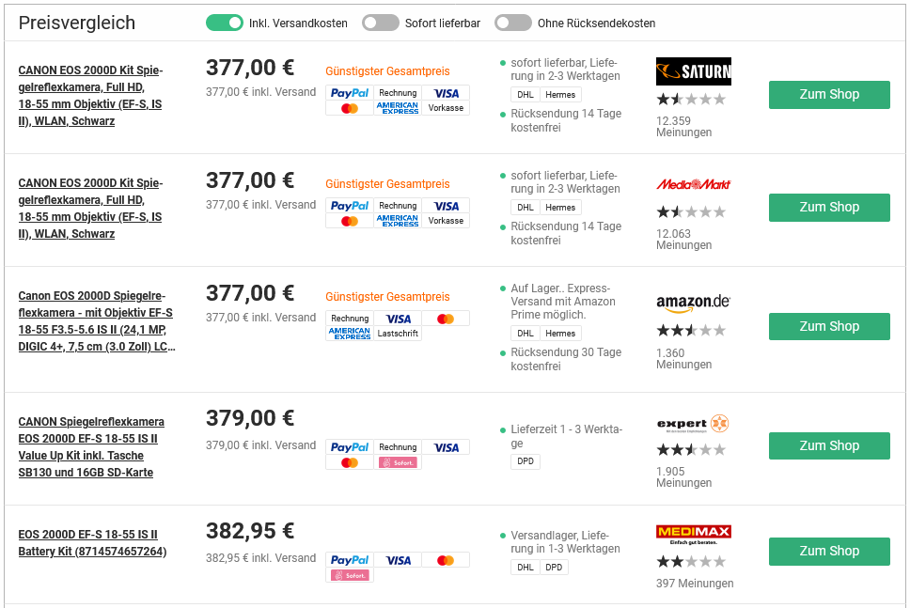Screen dimensions: 910x608
Task: Turn on the Ohne Rücksendekosten toggle
Action: coord(513,23)
